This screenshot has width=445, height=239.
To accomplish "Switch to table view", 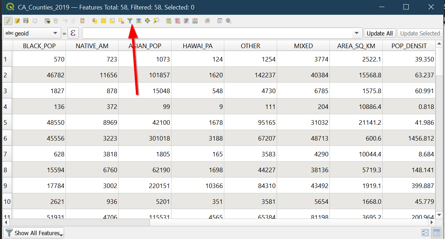I will pos(437,233).
